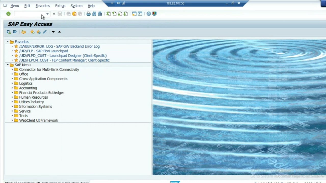Click the Print icon
326x183 pixels.
point(89,14)
